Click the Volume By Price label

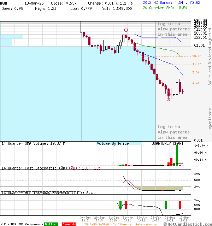point(113,143)
